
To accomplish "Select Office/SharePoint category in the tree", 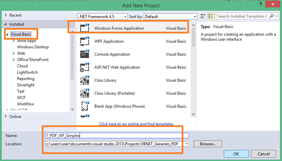I will 33,60.
